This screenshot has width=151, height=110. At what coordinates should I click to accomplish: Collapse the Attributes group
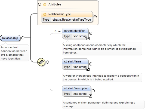pos(39,4)
